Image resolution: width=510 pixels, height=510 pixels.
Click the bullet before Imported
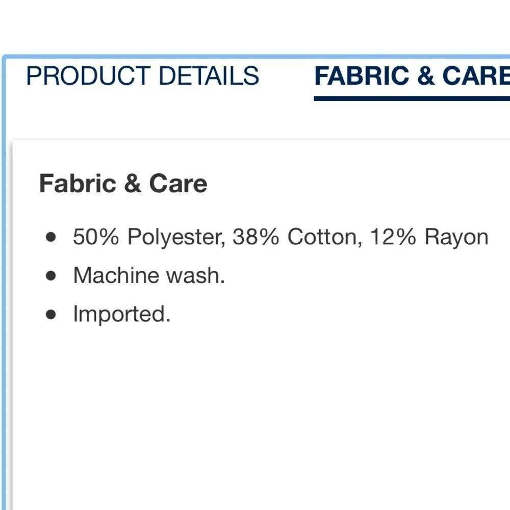point(50,314)
